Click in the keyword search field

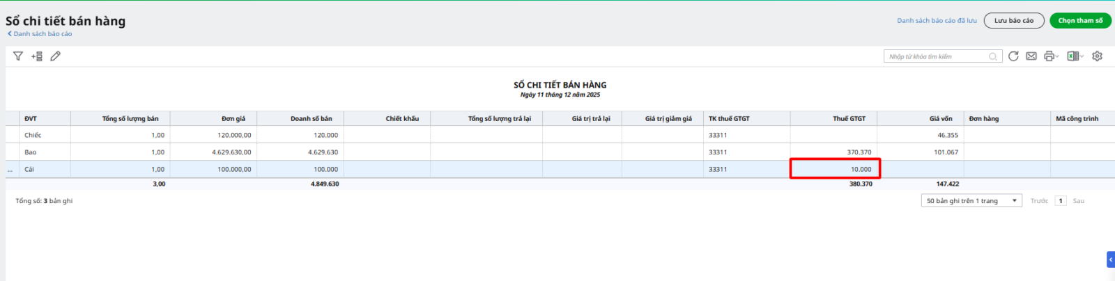pyautogui.click(x=936, y=57)
